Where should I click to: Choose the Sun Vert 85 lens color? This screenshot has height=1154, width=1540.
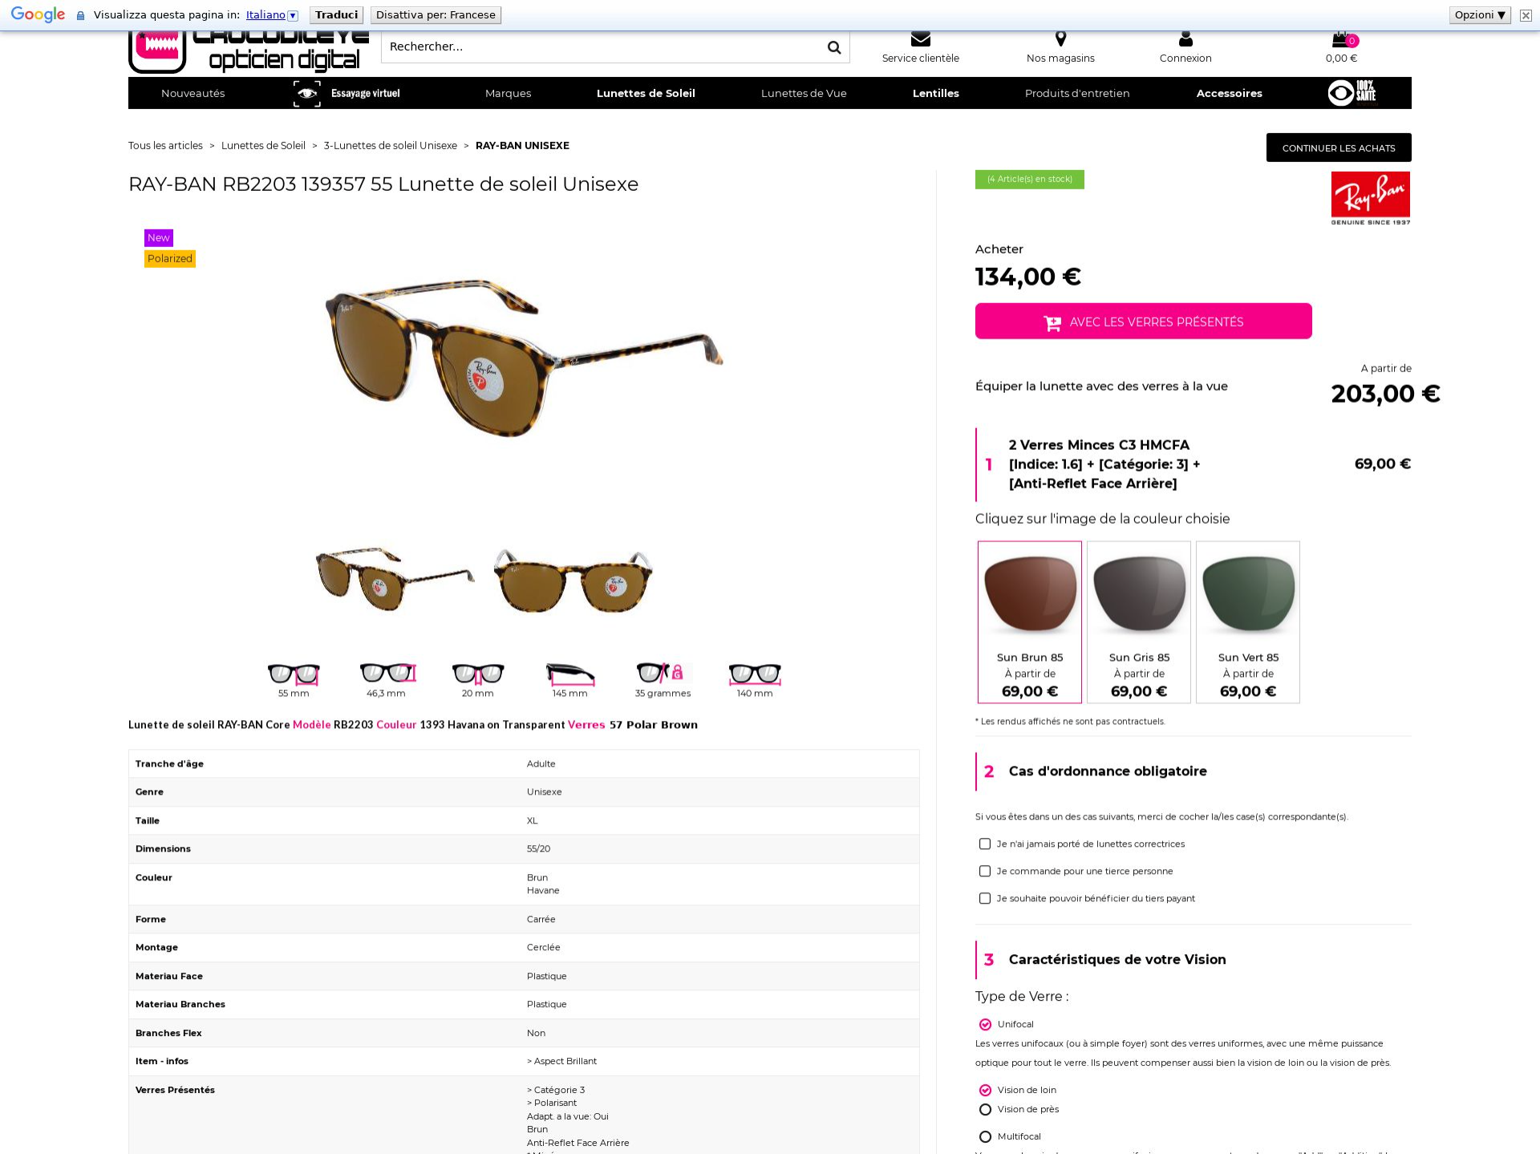coord(1248,622)
